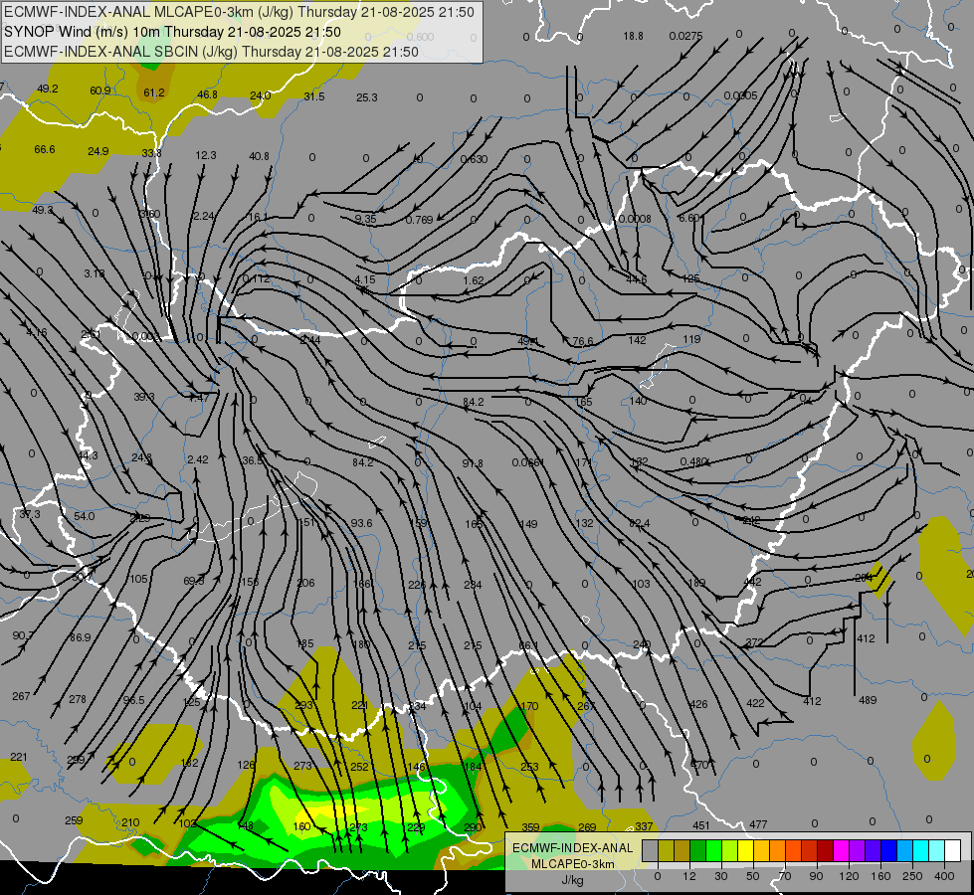Image resolution: width=974 pixels, height=895 pixels.
Task: Click the map value 489
Action: coord(868,700)
